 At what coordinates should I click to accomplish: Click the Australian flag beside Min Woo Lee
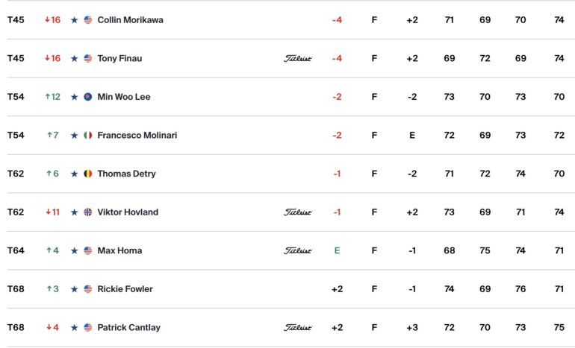point(88,97)
